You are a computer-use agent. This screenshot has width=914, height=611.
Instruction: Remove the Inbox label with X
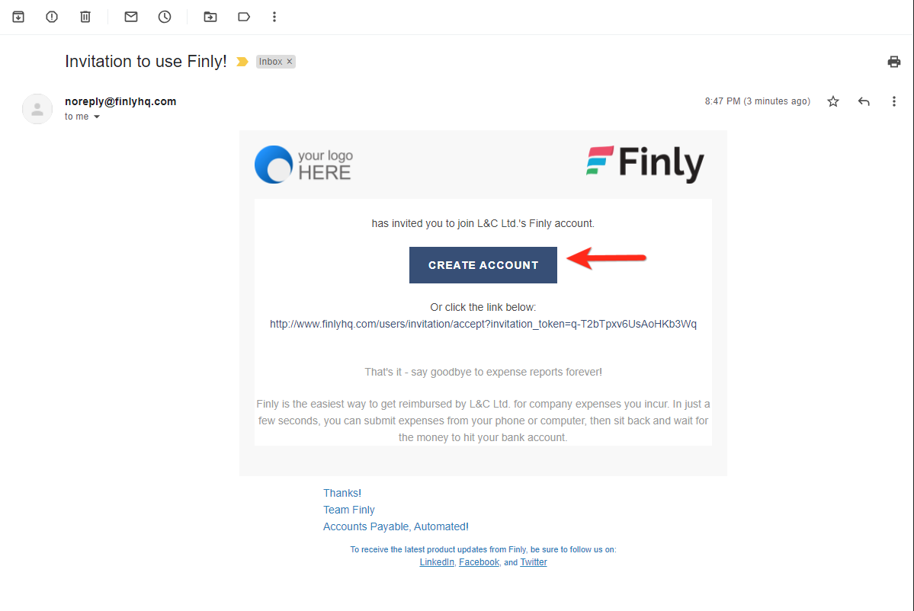(x=289, y=62)
